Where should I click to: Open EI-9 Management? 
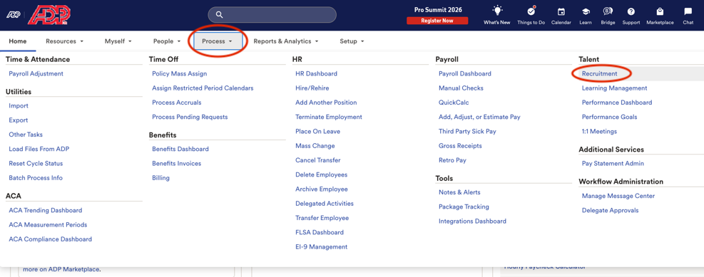[x=322, y=247]
